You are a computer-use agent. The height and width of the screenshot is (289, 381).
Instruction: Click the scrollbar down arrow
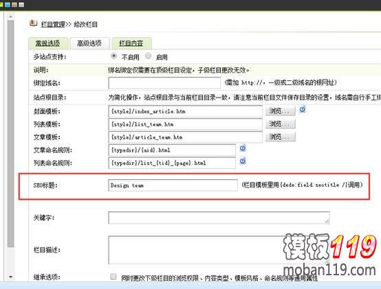10,277
